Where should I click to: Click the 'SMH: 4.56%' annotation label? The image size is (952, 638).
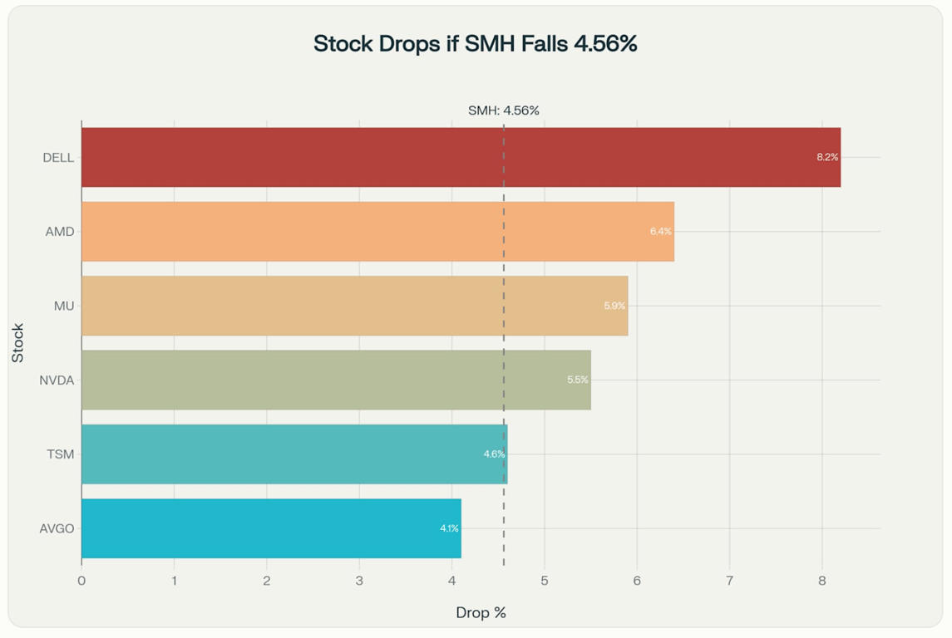click(504, 110)
